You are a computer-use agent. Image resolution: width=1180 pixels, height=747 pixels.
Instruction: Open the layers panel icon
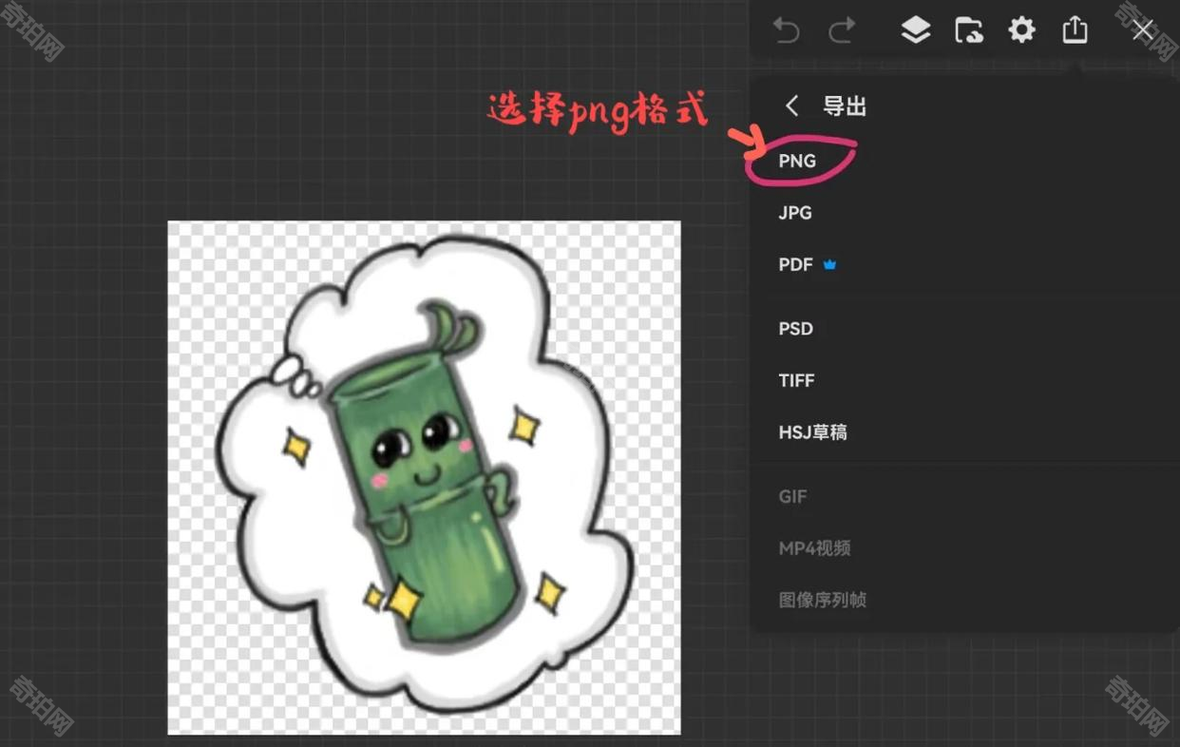click(x=915, y=30)
